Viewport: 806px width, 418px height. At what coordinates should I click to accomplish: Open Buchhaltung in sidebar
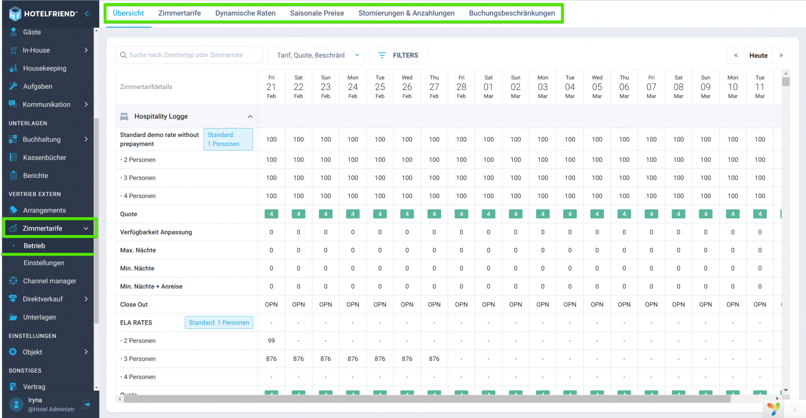pos(41,139)
